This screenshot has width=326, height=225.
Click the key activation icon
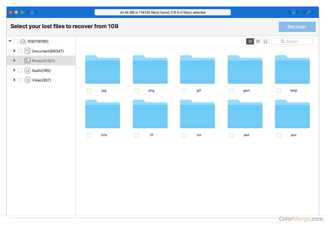pyautogui.click(x=308, y=13)
